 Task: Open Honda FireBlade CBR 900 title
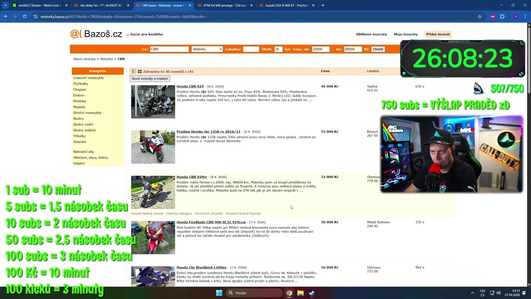pyautogui.click(x=211, y=222)
